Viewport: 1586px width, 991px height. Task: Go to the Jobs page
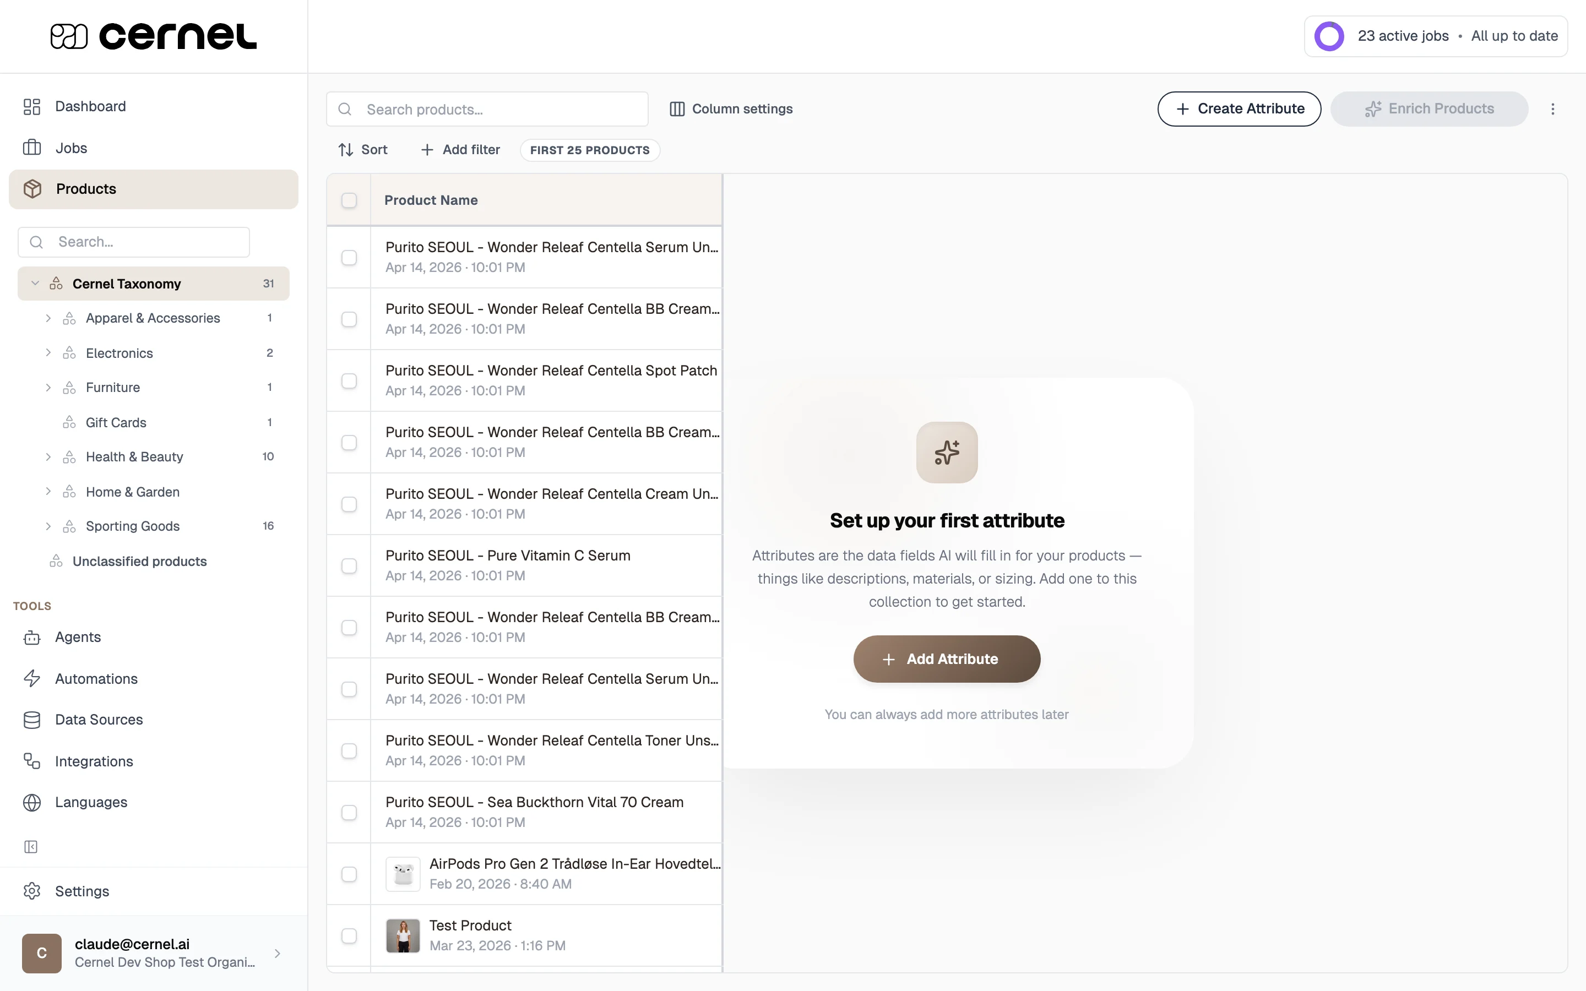[x=153, y=148]
